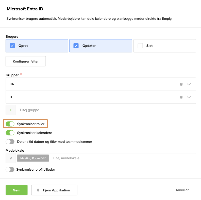Enable Deler altid datoer og titler toggle
The width and height of the screenshot is (201, 200).
[x=10, y=142]
